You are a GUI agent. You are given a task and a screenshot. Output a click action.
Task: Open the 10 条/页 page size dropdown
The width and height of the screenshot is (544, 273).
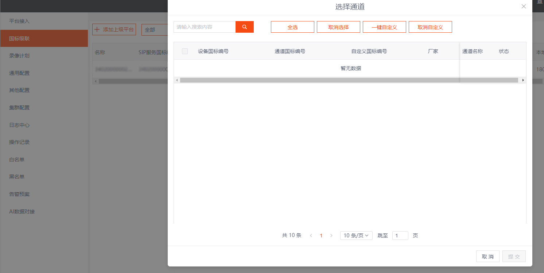[x=356, y=236]
